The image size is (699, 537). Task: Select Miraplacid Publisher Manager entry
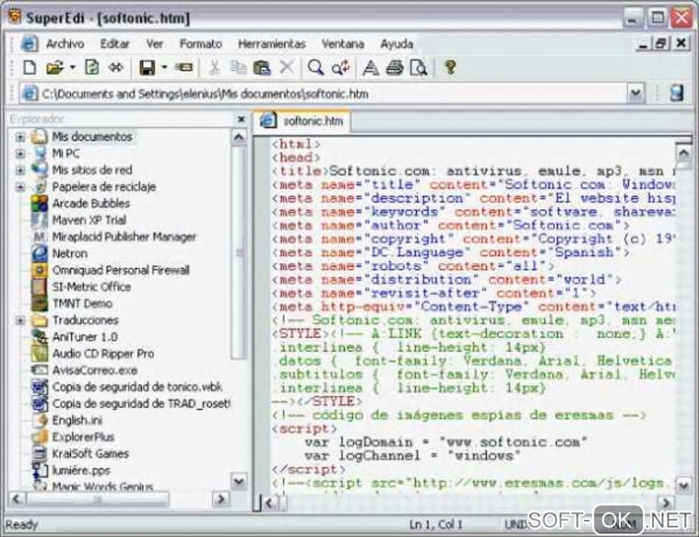pyautogui.click(x=124, y=237)
